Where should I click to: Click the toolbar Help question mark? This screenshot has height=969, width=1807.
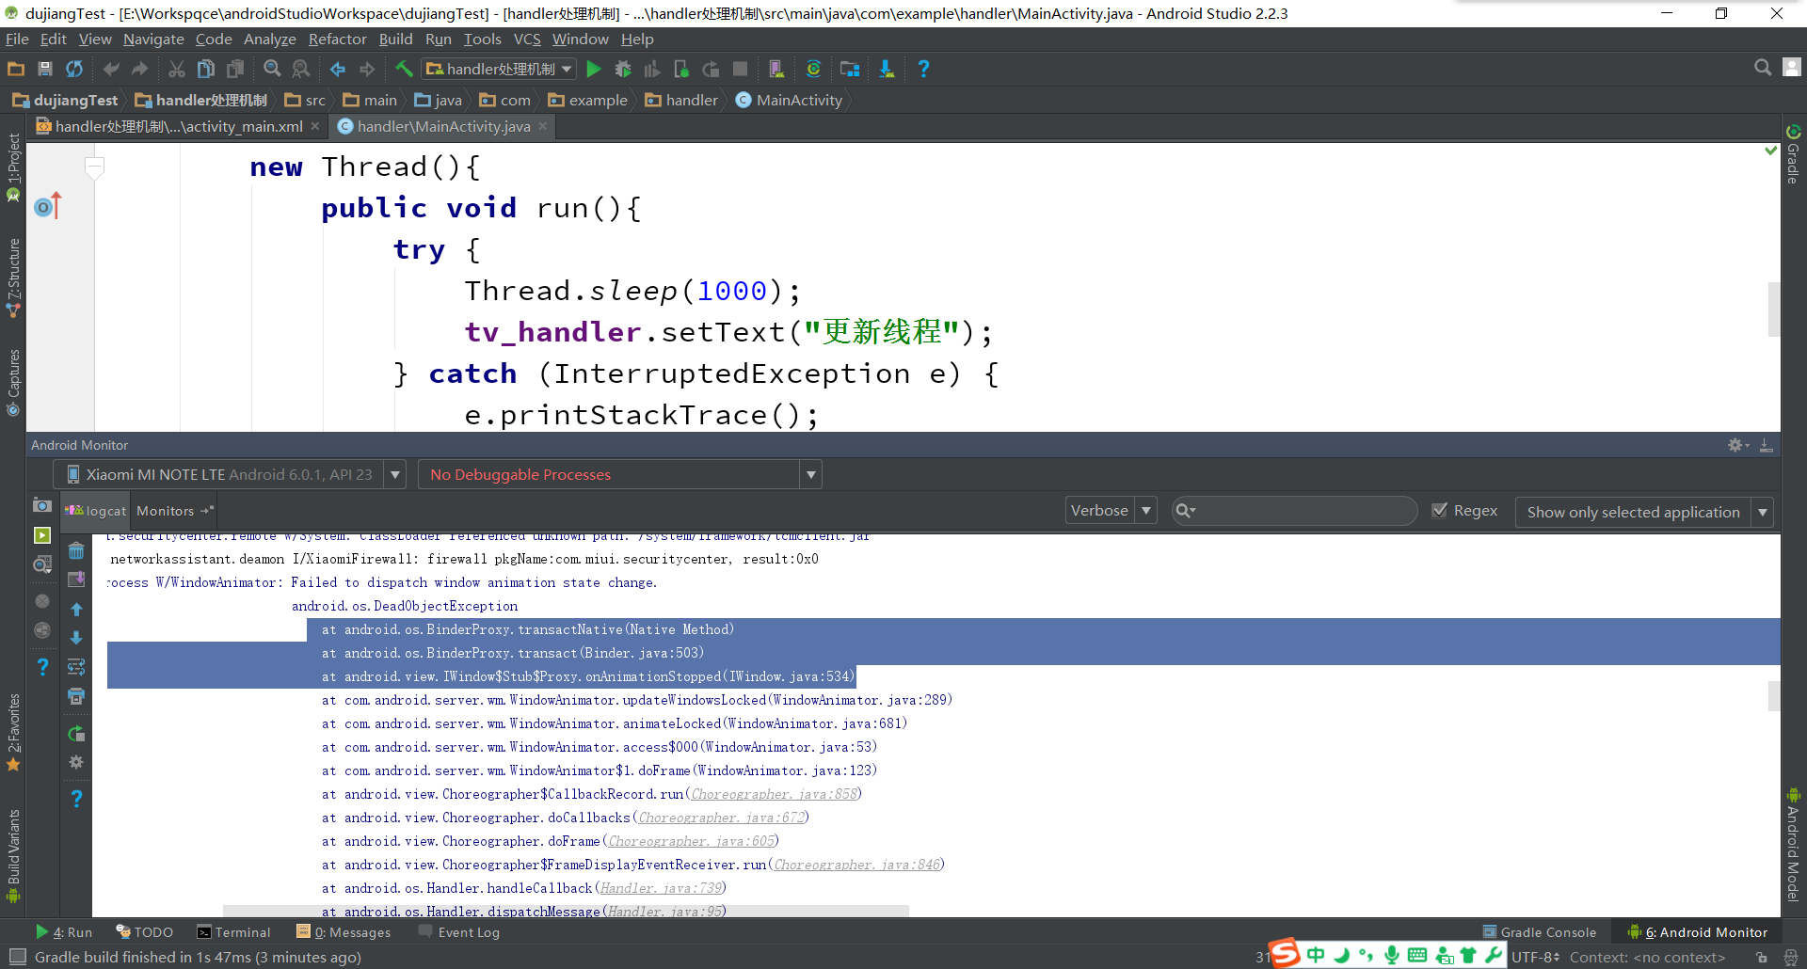[x=923, y=69]
